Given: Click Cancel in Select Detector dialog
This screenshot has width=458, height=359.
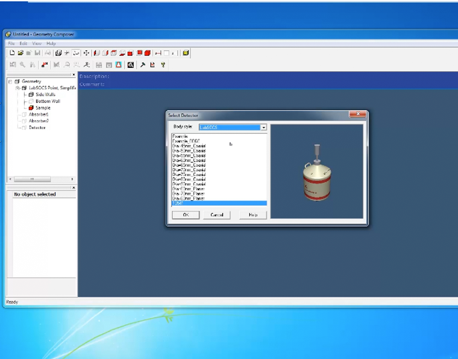Looking at the screenshot, I should click(217, 215).
